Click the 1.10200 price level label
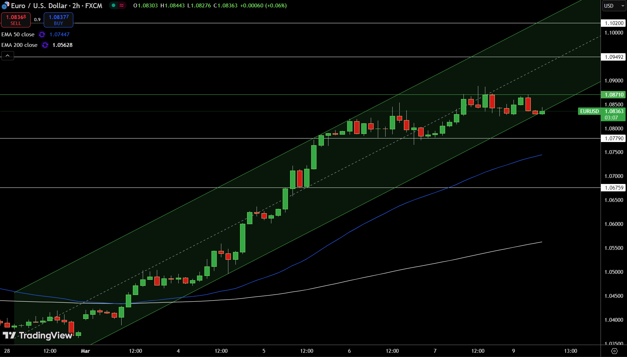Image resolution: width=627 pixels, height=357 pixels. click(614, 23)
